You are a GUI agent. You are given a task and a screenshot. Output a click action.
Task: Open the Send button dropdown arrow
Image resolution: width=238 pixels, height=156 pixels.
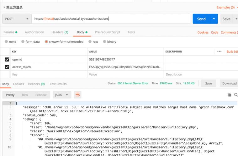click(214, 19)
